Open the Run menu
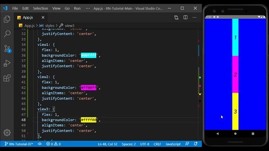The height and width of the screenshot is (151, 269). pos(77,8)
